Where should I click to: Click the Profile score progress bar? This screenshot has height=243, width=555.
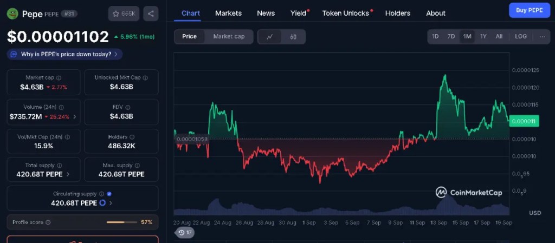point(122,222)
